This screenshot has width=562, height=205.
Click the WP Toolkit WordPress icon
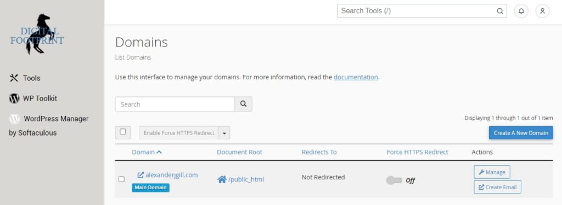(x=14, y=98)
